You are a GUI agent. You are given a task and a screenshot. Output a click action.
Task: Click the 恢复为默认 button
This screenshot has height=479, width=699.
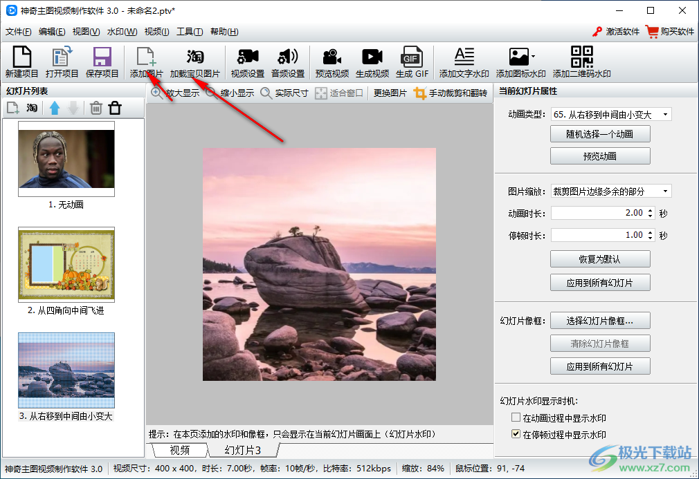click(x=600, y=259)
